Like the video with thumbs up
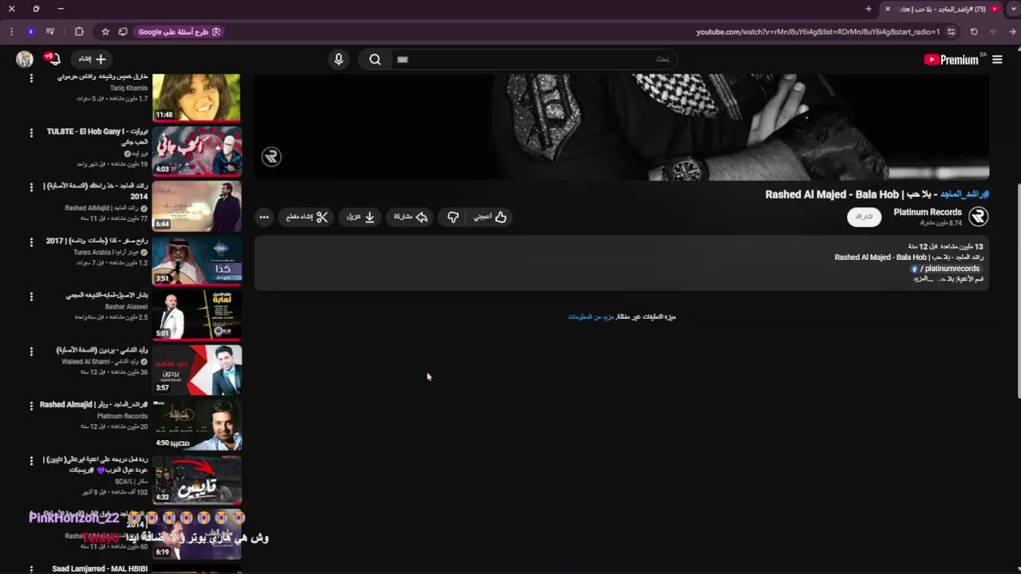This screenshot has height=574, width=1021. (491, 217)
